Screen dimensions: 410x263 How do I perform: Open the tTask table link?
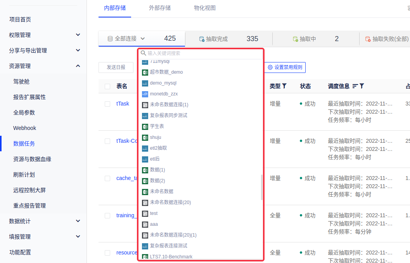[123, 104]
